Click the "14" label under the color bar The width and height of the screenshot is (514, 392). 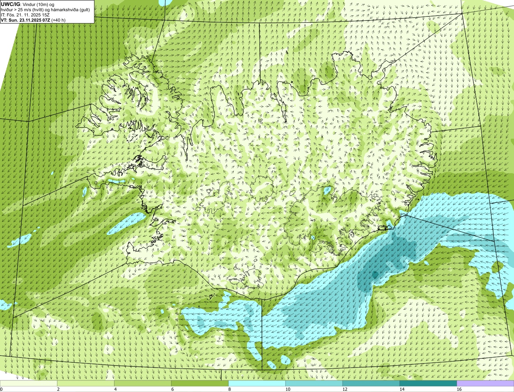pyautogui.click(x=402, y=389)
